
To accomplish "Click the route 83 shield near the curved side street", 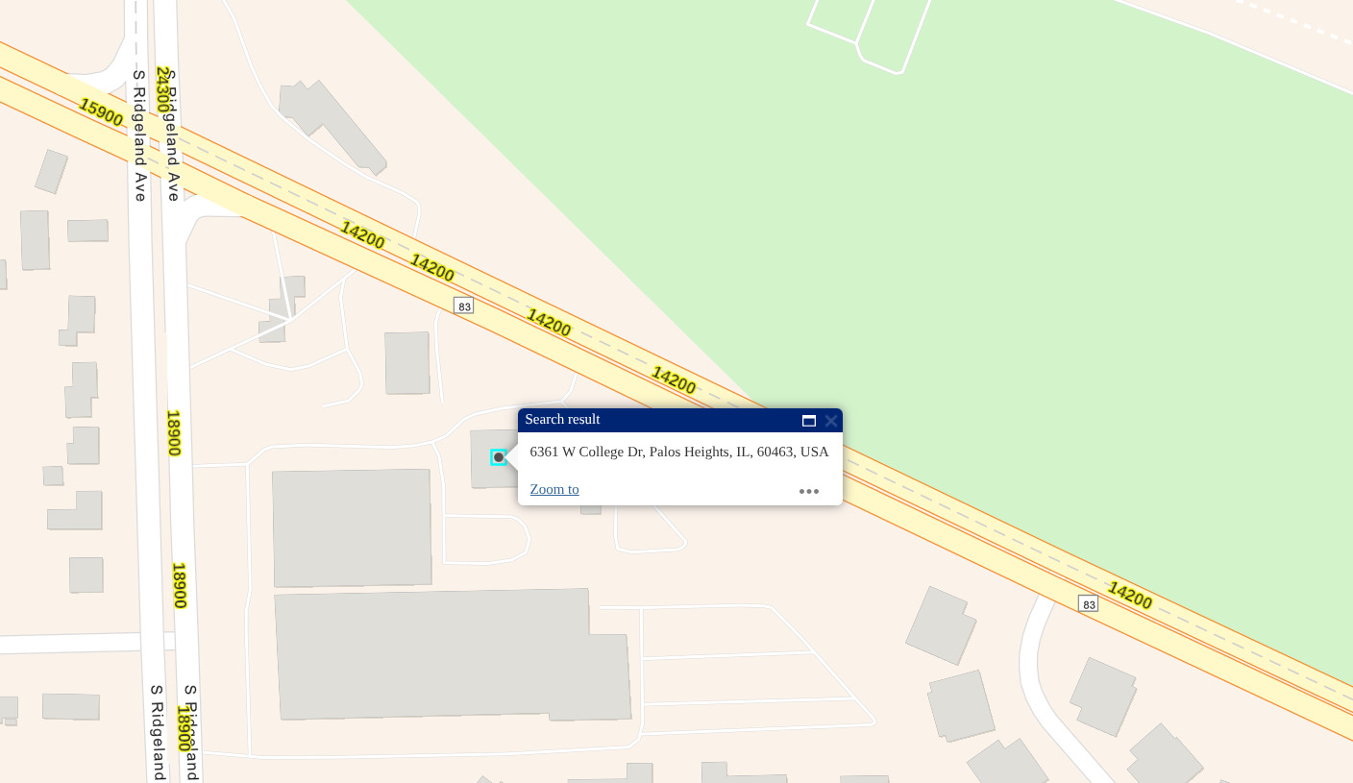I will coord(1088,603).
